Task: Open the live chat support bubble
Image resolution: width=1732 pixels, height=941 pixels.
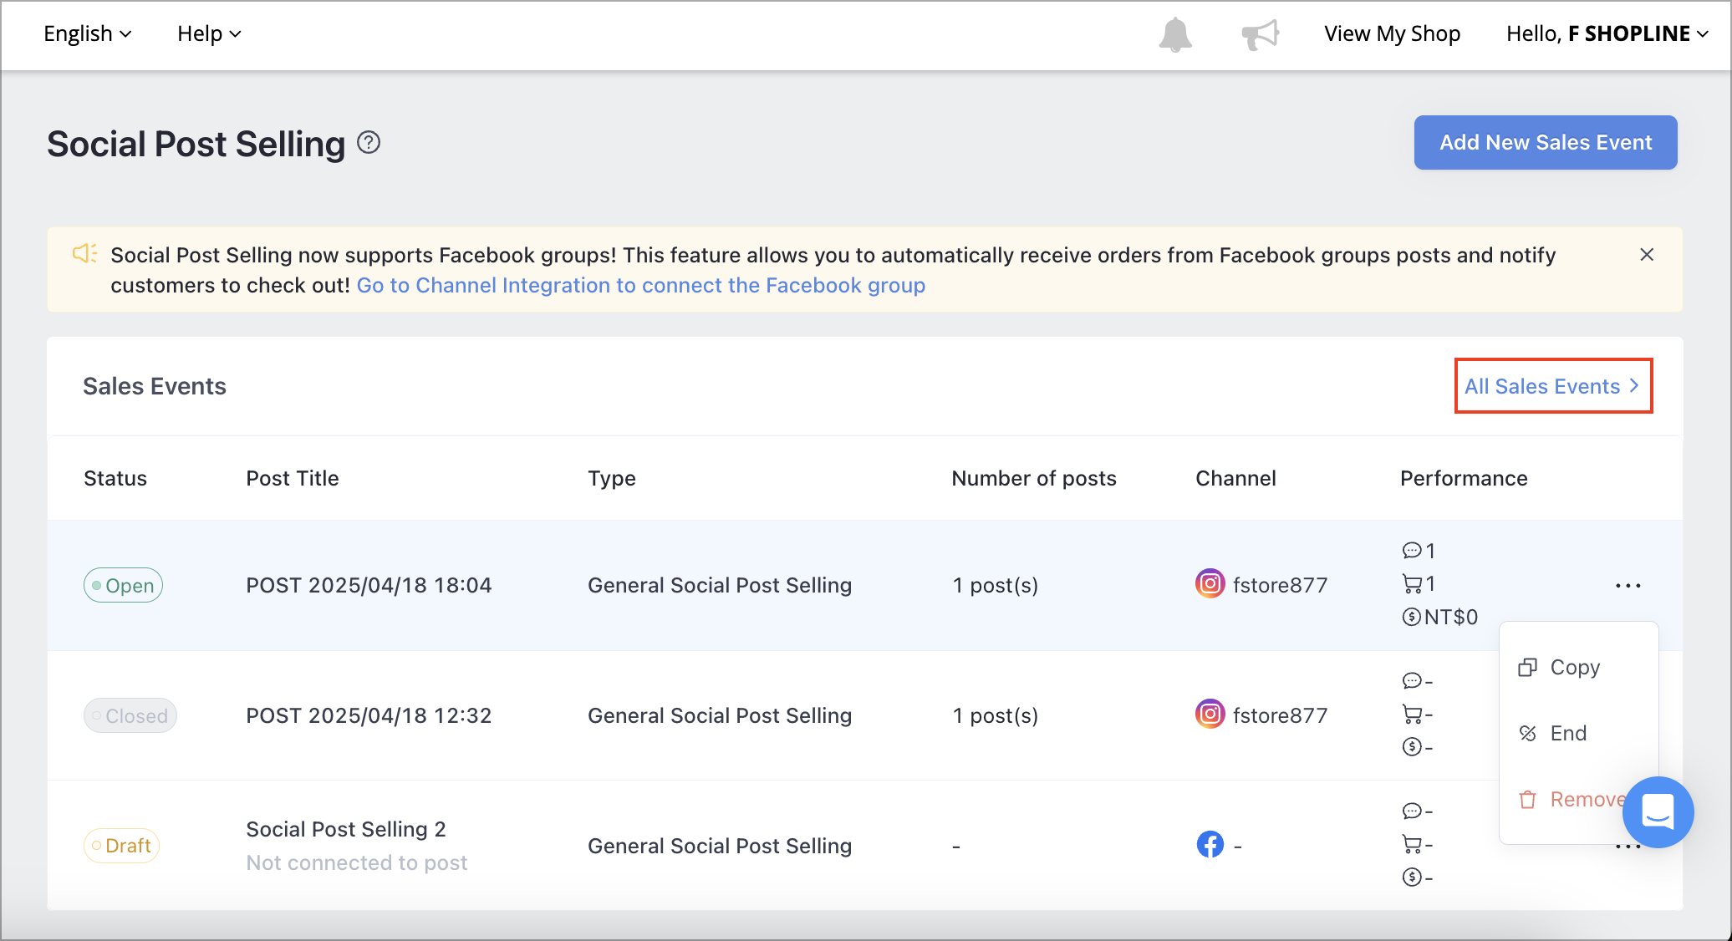Action: 1658,811
